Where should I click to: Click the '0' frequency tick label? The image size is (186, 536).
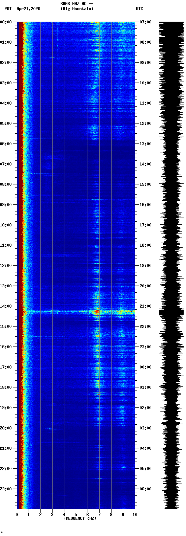click(17, 515)
